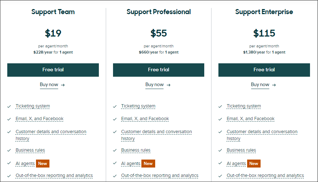
Task: Click the arrow icon beside Professional Buy now
Action: (169, 85)
